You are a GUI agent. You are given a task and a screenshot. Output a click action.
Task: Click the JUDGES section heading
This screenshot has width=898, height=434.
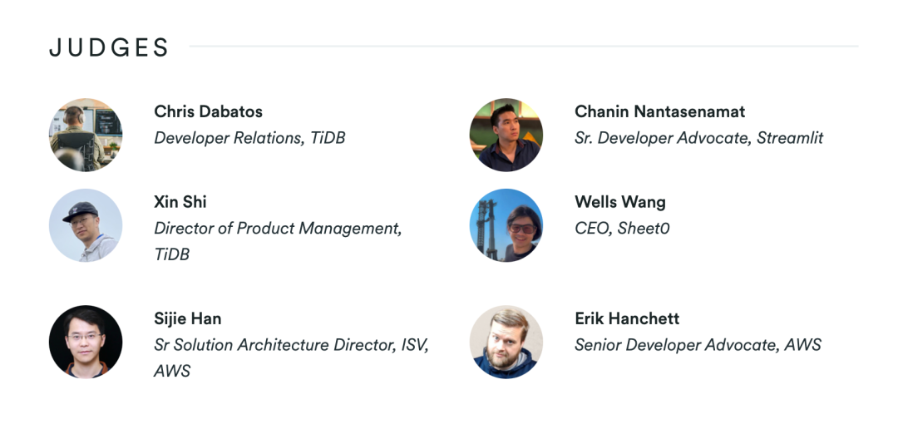109,47
